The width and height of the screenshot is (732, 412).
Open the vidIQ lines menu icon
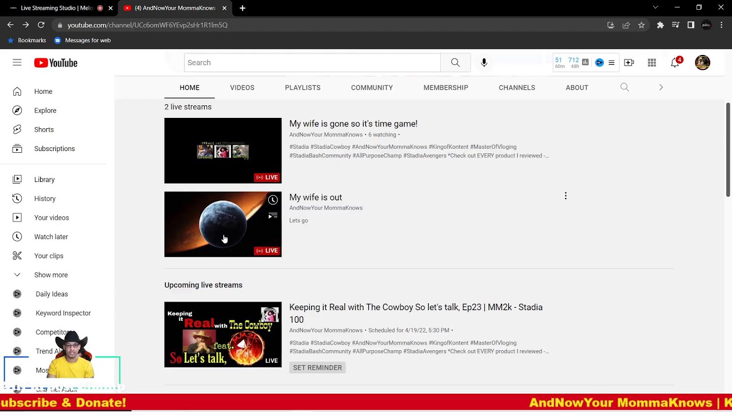[611, 62]
